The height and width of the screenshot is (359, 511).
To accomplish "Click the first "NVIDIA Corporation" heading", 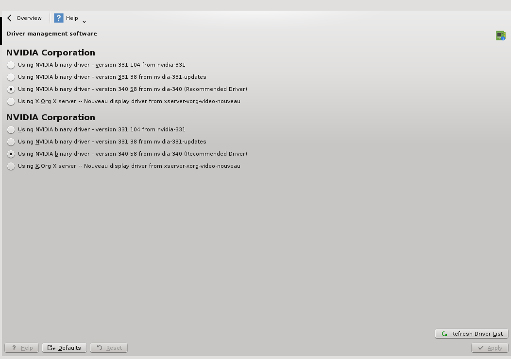I will pos(51,53).
